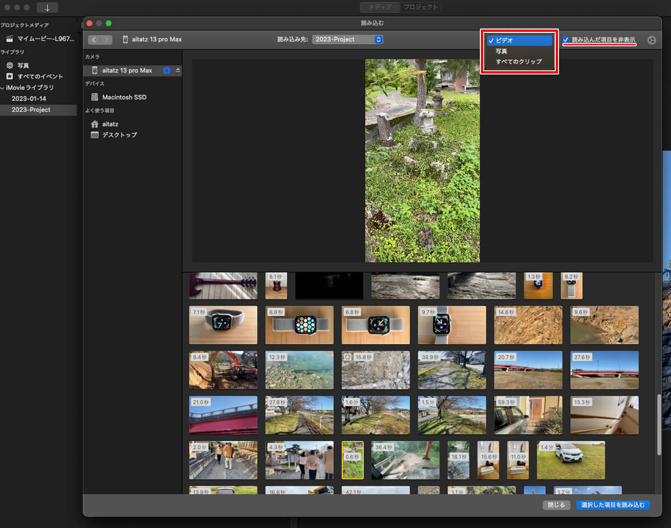Uncheck the 読み込んだ項目を非表示 checkbox
Image resolution: width=671 pixels, height=528 pixels.
566,40
